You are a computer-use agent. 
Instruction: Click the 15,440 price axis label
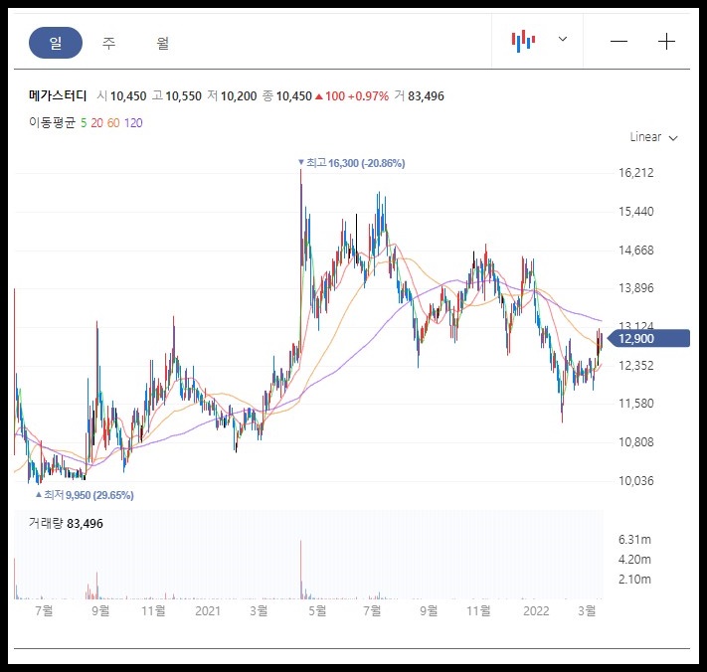click(x=635, y=212)
